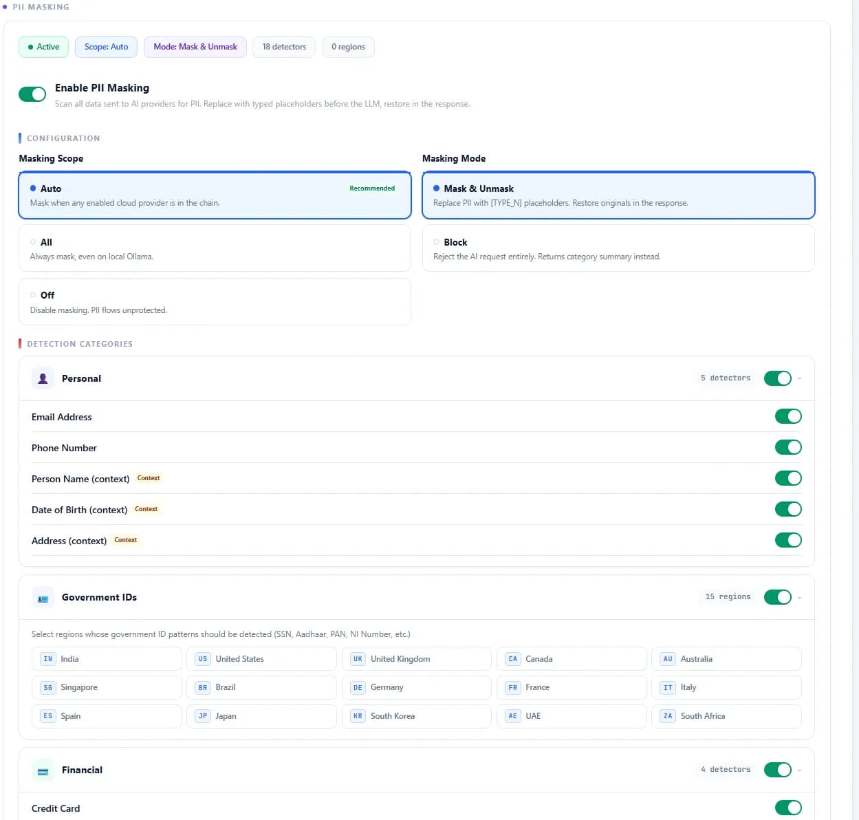Select the Australia region
Image resolution: width=859 pixels, height=820 pixels.
[726, 659]
